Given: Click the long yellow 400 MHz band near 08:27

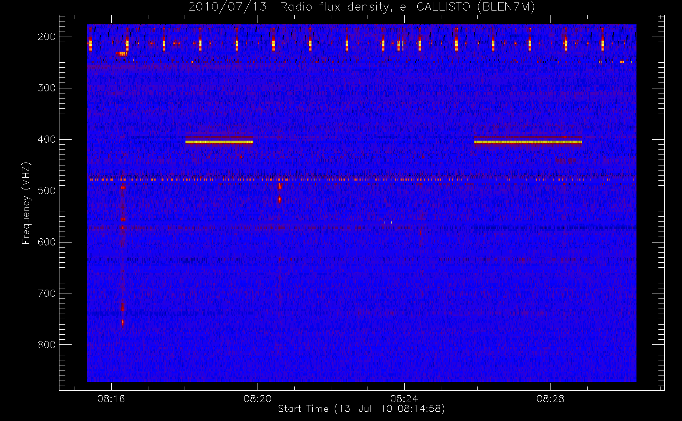Looking at the screenshot, I should tap(528, 142).
